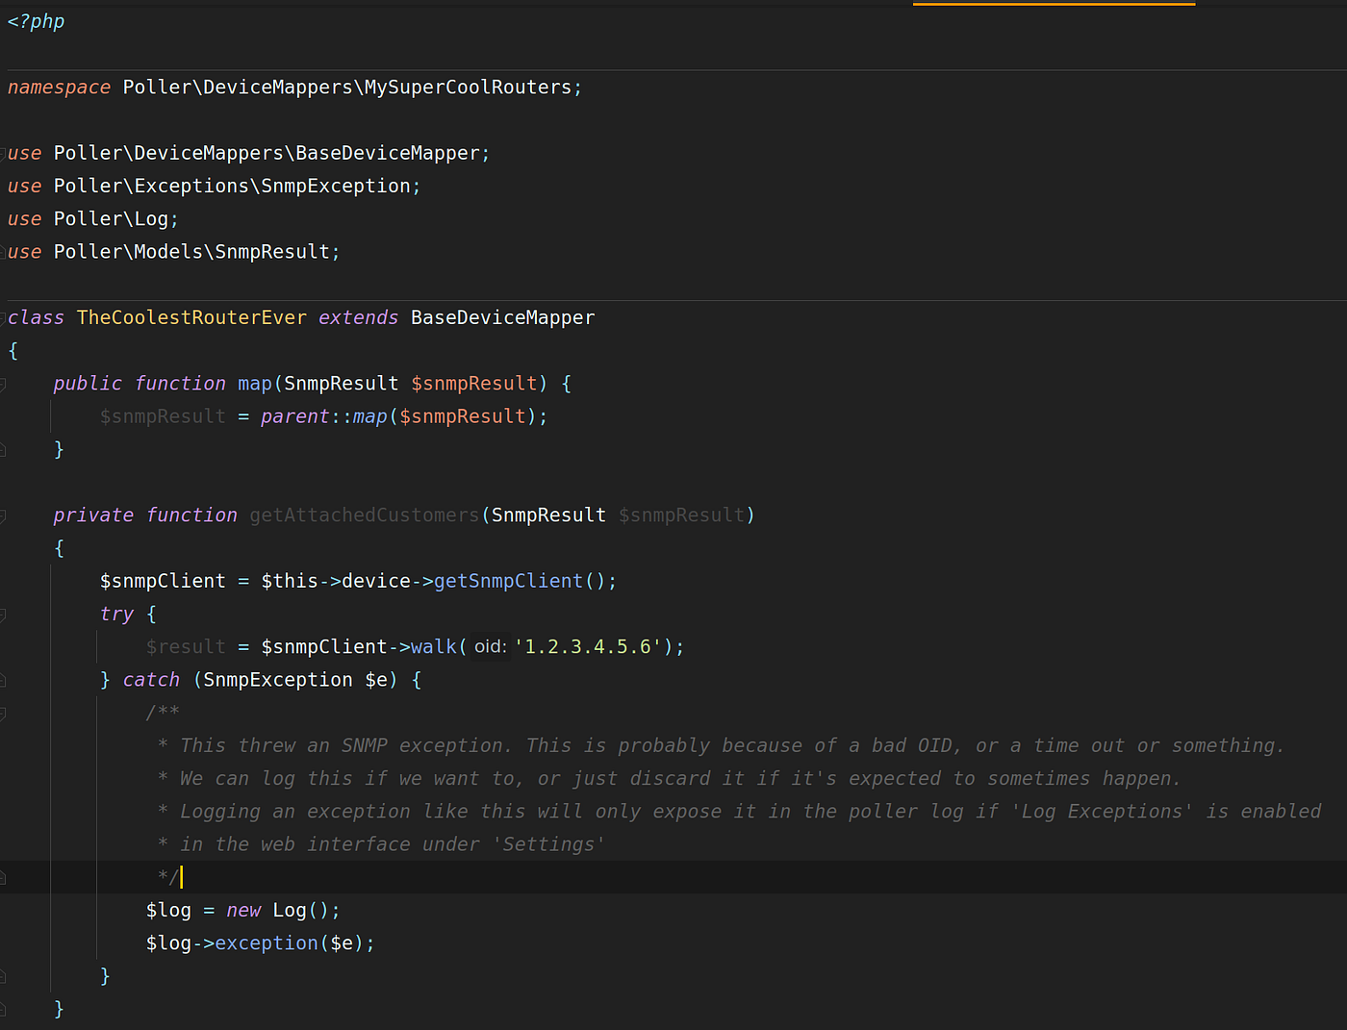Collapse the doc comment block fold marker
The width and height of the screenshot is (1347, 1030).
click(x=4, y=712)
